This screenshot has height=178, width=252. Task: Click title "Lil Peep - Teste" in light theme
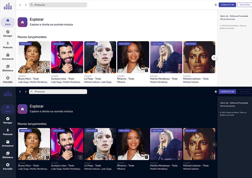point(93,79)
